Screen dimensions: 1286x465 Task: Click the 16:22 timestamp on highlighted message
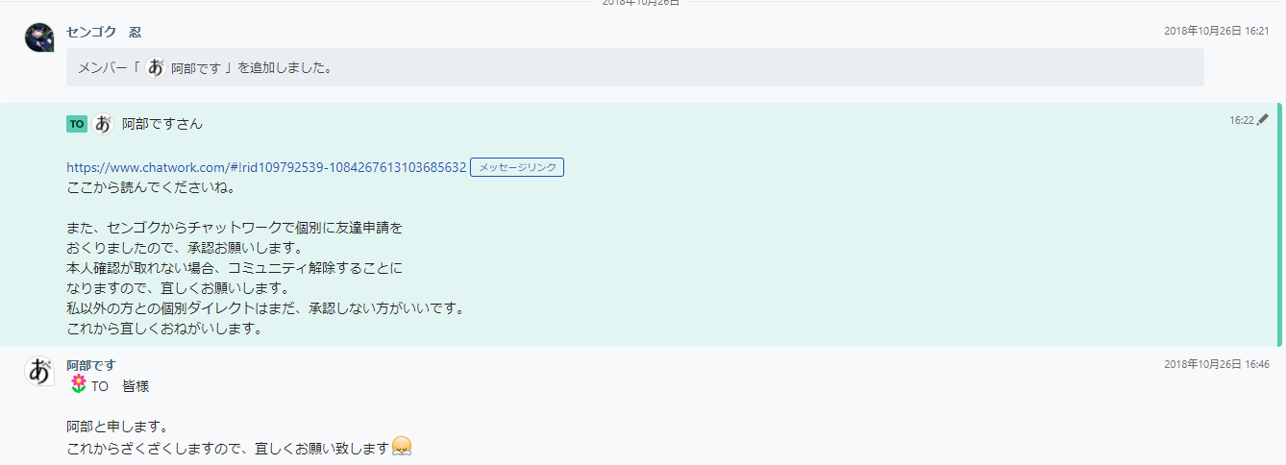coord(1241,121)
